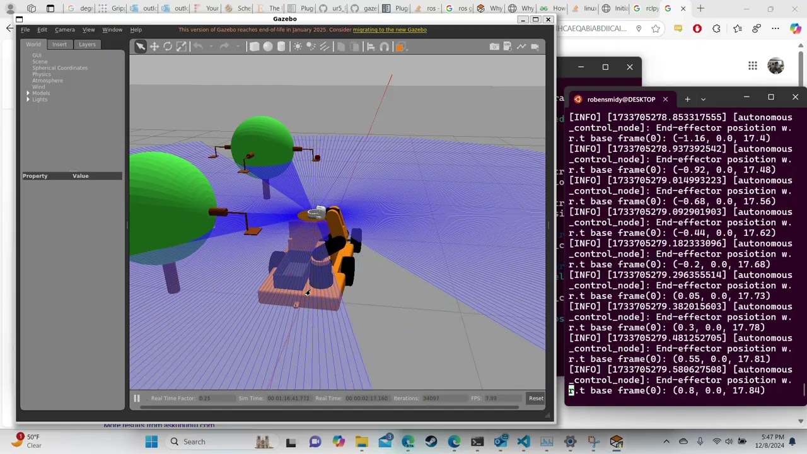Activate the translate mode tool

(x=154, y=47)
